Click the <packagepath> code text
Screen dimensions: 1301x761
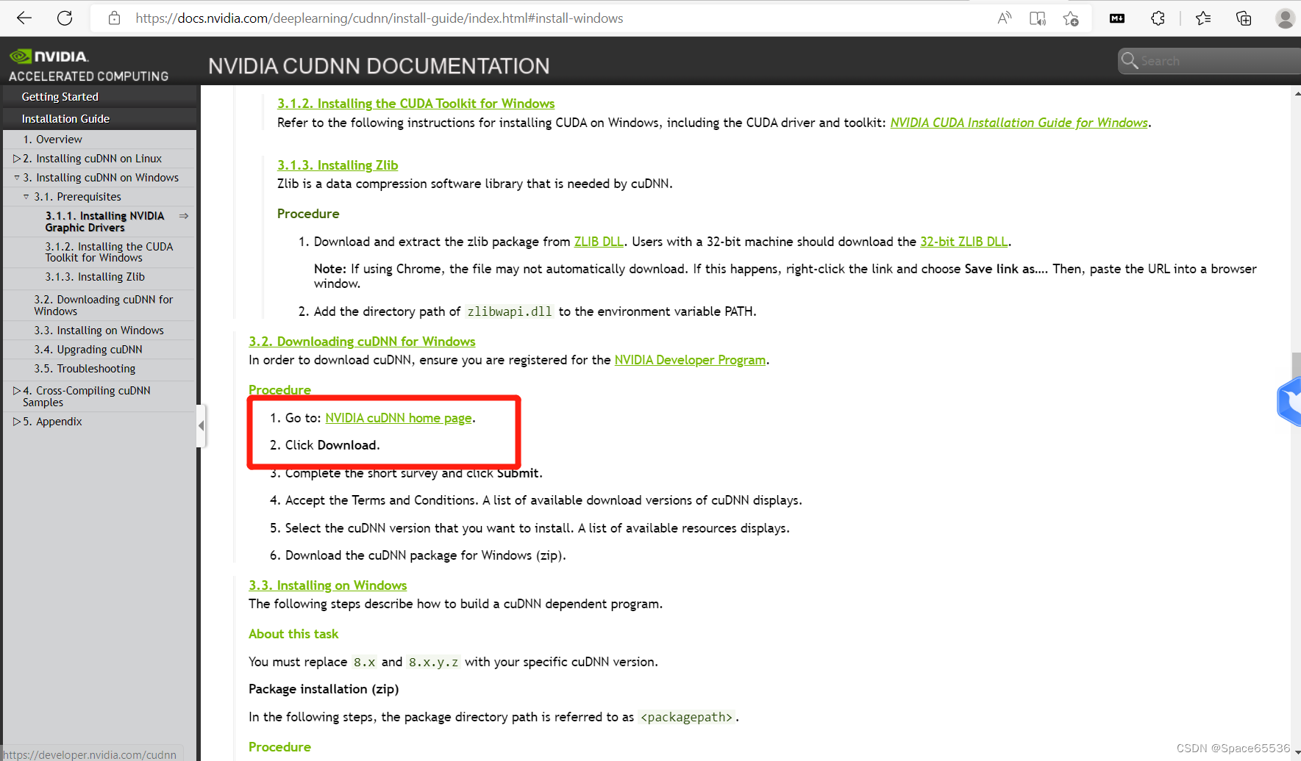tap(686, 717)
